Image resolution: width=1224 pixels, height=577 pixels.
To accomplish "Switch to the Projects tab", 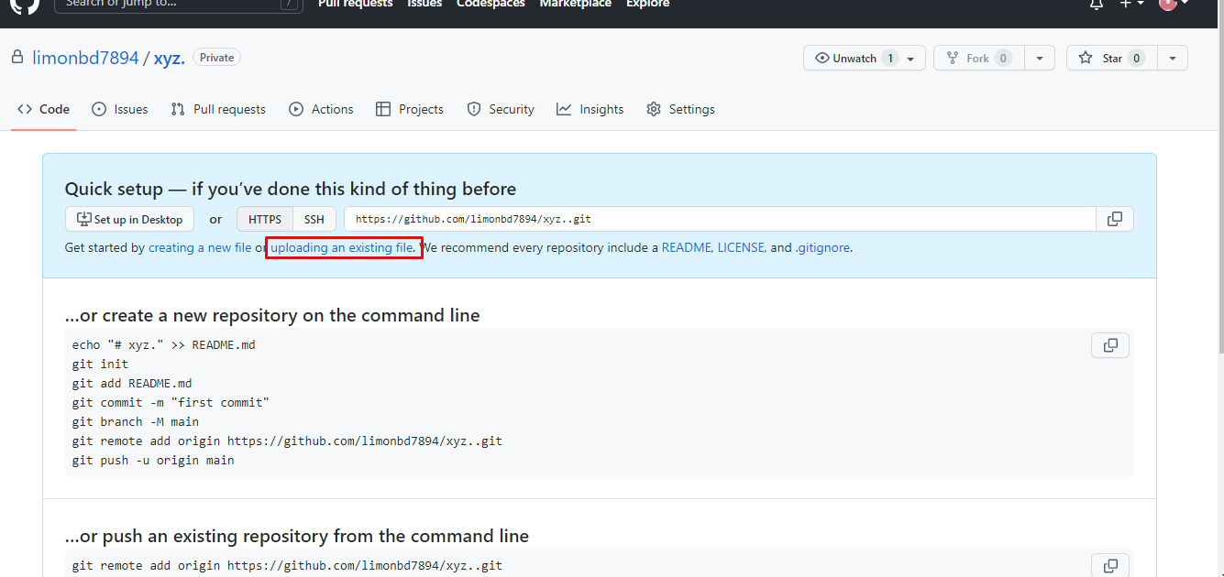I will point(410,109).
